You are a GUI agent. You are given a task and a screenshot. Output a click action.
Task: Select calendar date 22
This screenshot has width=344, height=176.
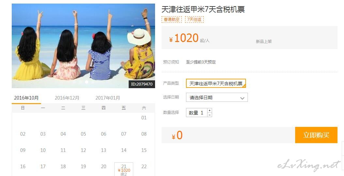click(x=144, y=167)
